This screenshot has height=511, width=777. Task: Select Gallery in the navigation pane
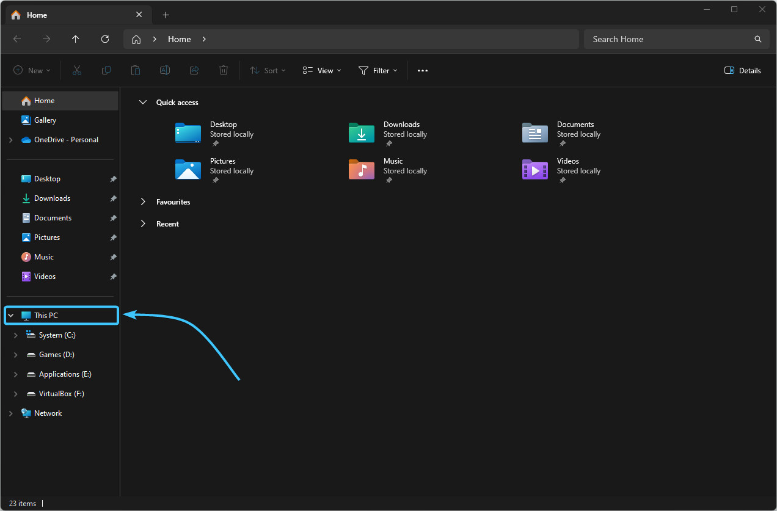coord(45,120)
